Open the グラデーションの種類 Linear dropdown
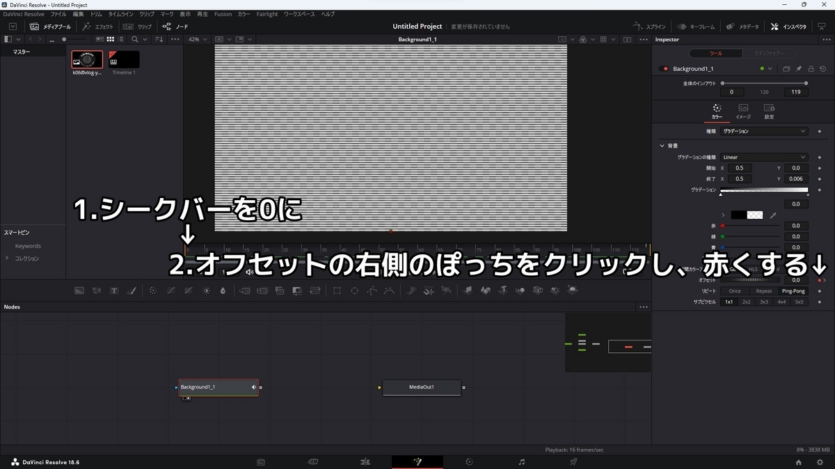The width and height of the screenshot is (835, 469). pos(764,157)
